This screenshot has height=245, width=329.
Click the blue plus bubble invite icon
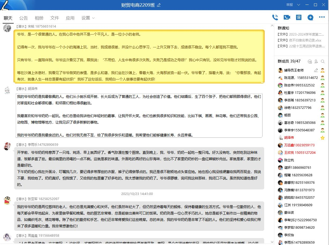pyautogui.click(x=310, y=17)
